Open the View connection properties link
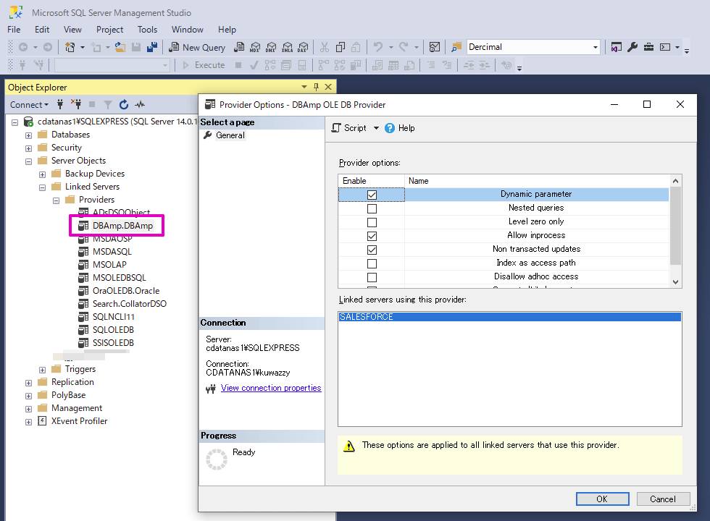 click(x=271, y=388)
